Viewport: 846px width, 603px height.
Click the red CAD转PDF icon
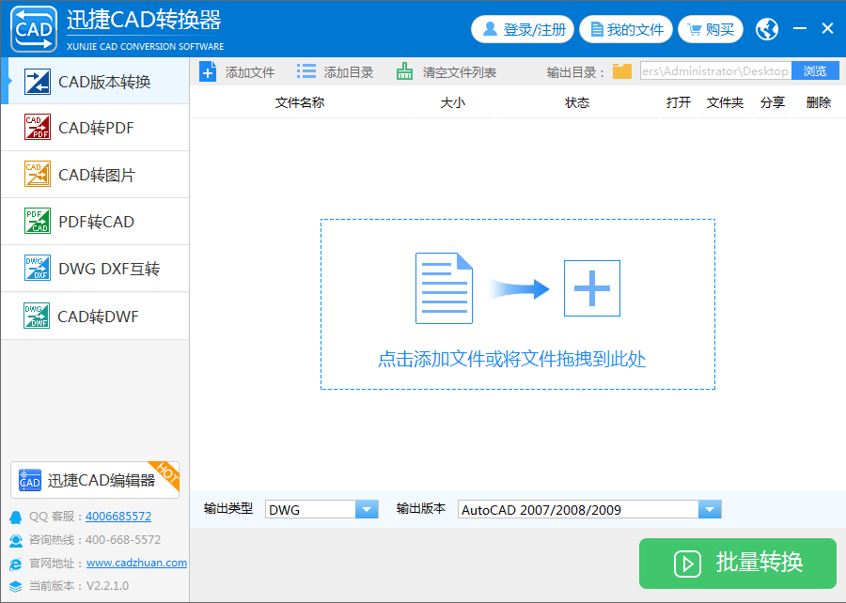tap(38, 127)
